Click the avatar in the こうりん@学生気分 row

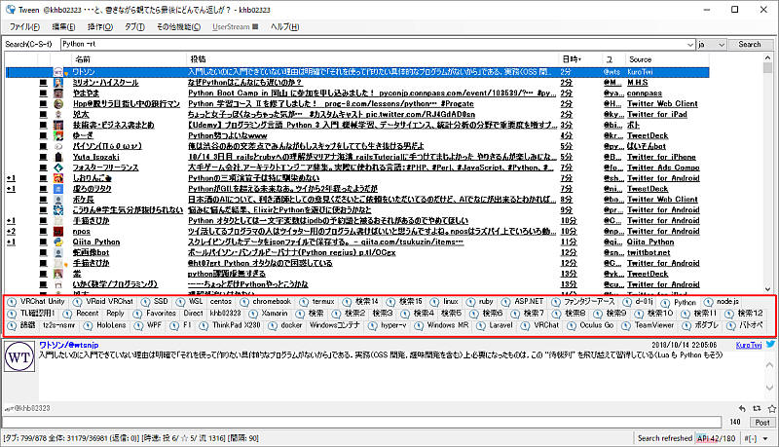(x=58, y=210)
